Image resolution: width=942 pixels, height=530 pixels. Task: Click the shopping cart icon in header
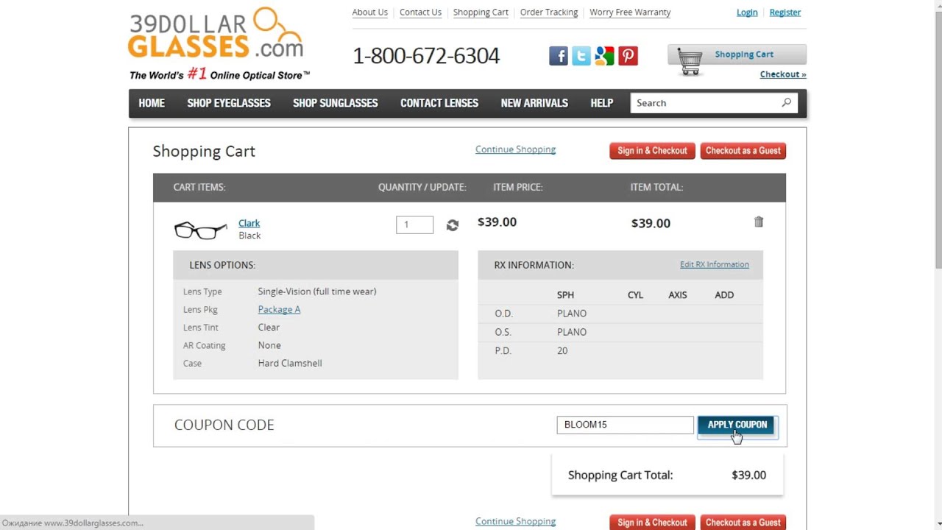coord(690,61)
